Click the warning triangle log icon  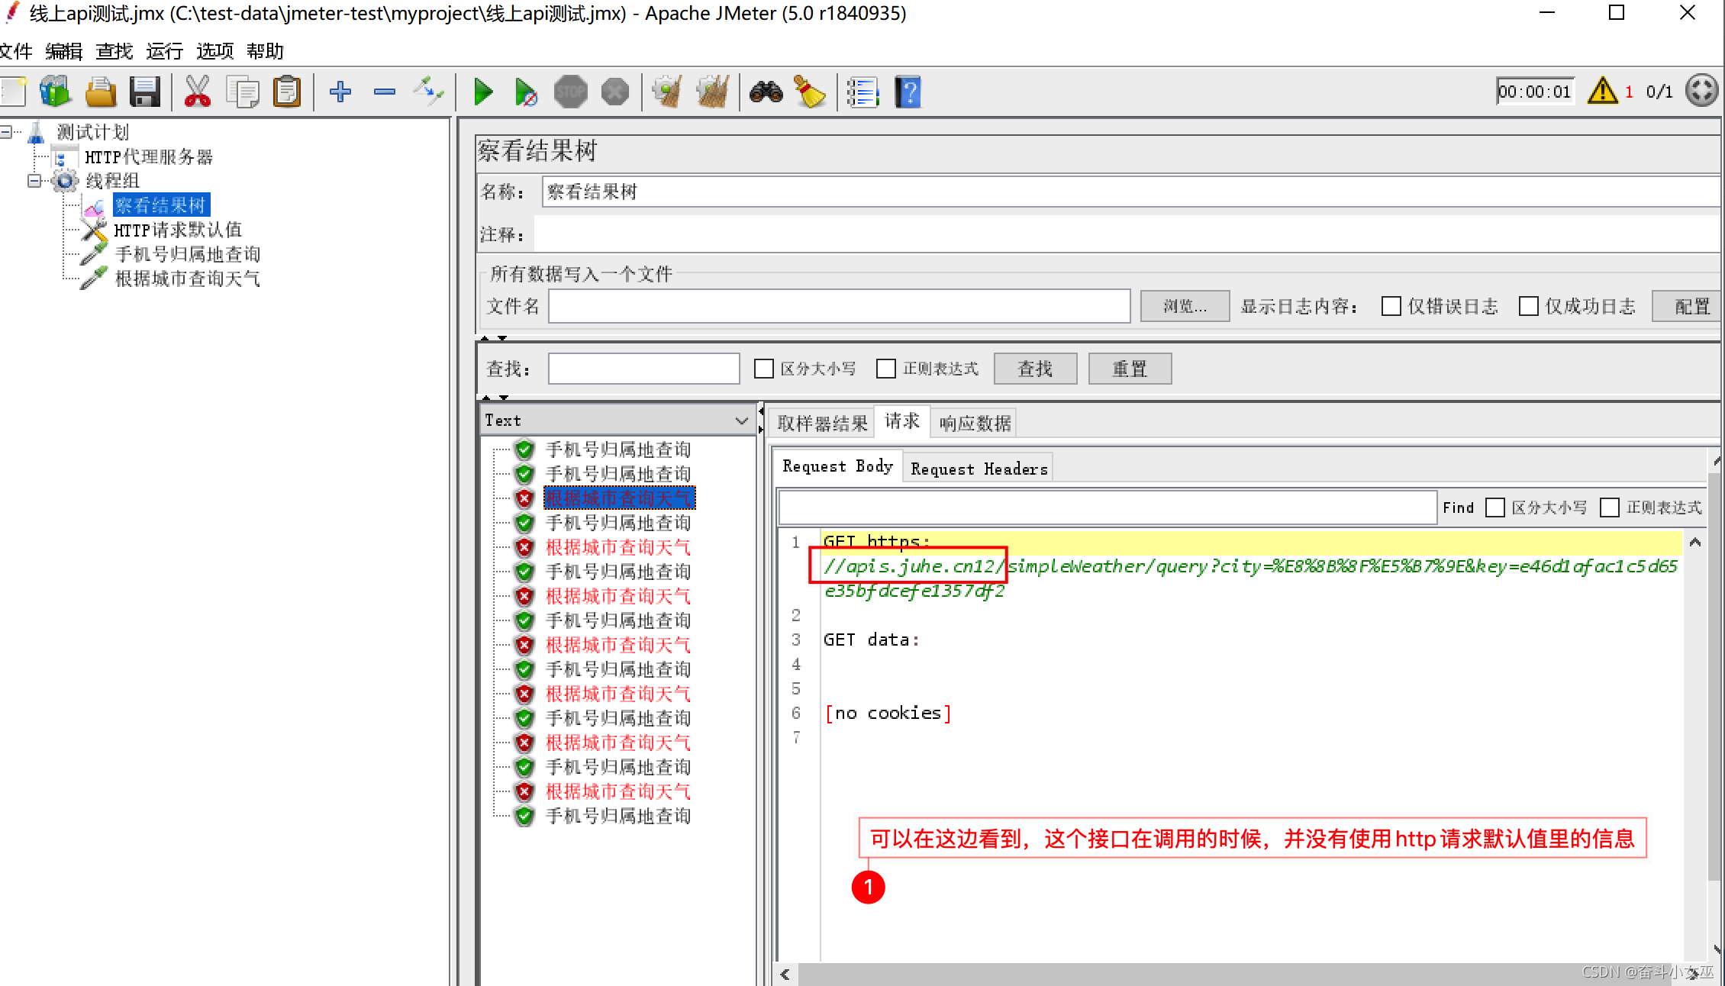pos(1602,91)
